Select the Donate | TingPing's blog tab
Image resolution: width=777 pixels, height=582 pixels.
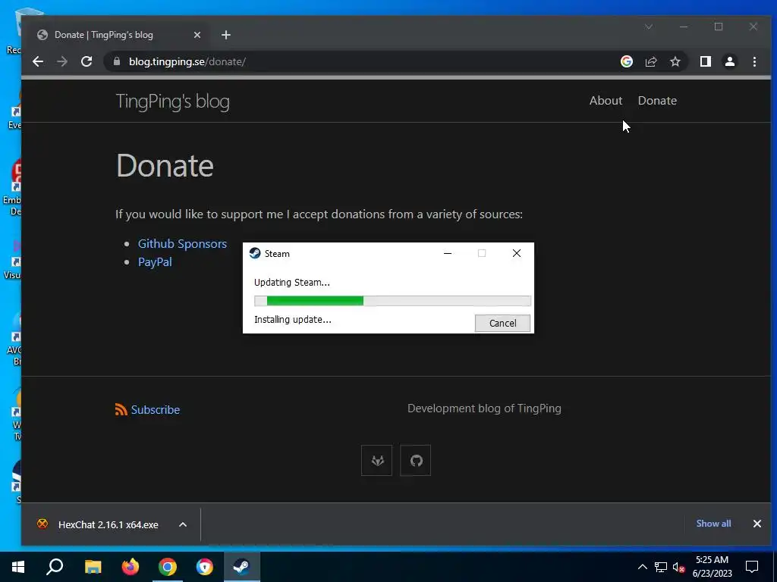pyautogui.click(x=119, y=35)
